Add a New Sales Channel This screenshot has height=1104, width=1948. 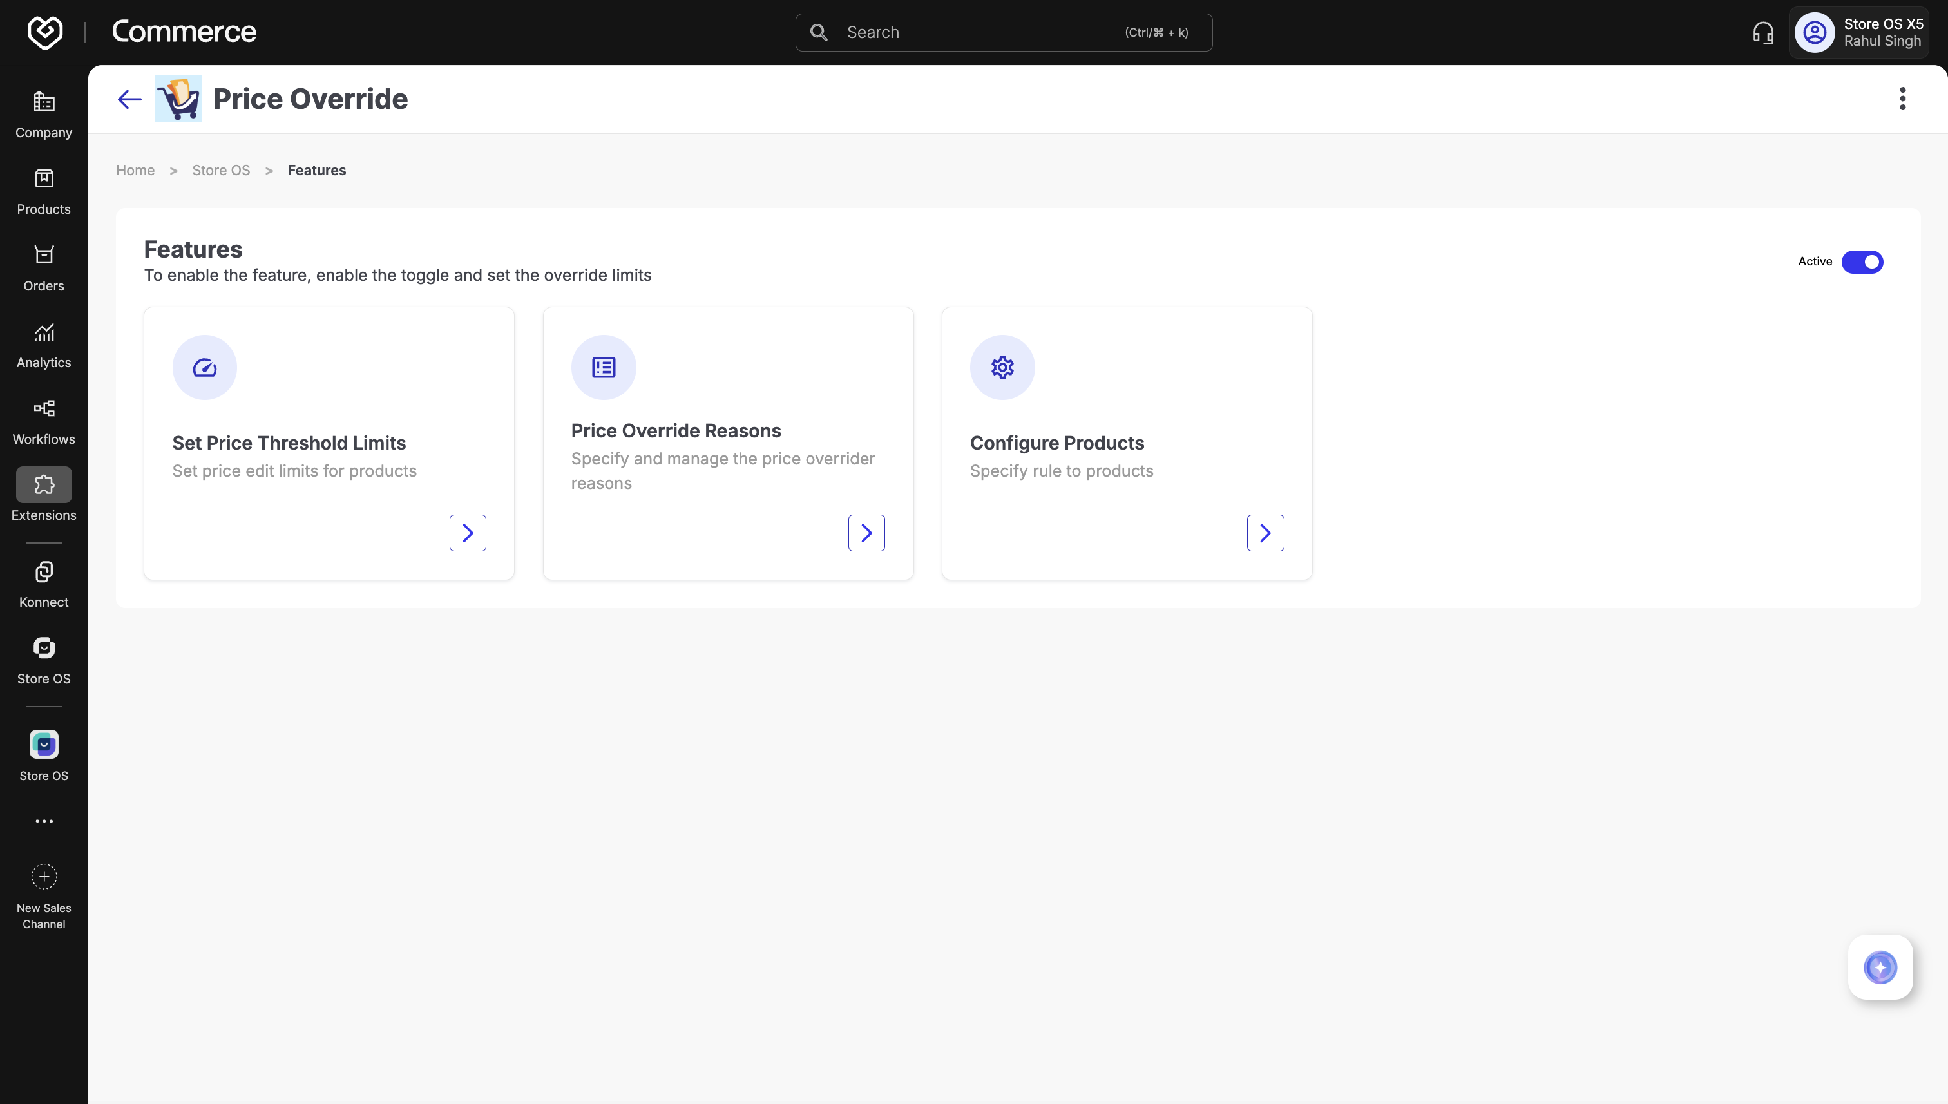[x=44, y=897]
